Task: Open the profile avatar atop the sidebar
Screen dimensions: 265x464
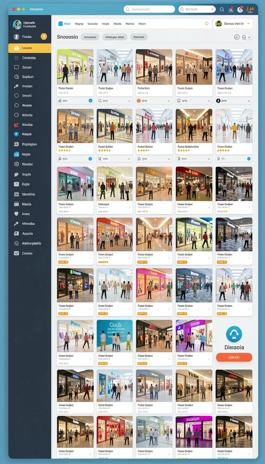Action: click(x=17, y=24)
